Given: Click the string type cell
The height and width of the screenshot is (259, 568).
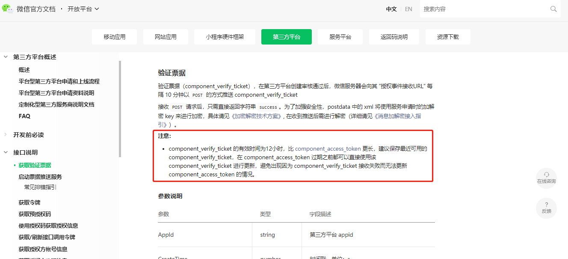Looking at the screenshot, I should pyautogui.click(x=277, y=235).
